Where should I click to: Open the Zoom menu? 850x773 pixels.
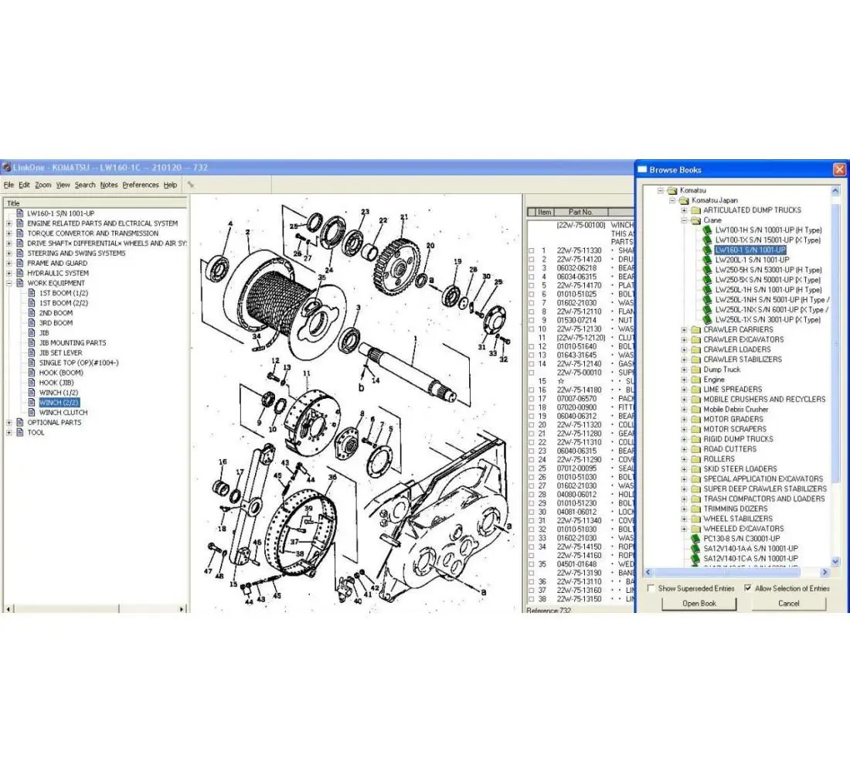[x=42, y=185]
